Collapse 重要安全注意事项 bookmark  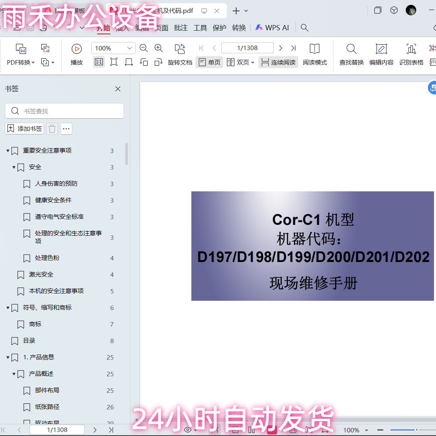coord(8,151)
